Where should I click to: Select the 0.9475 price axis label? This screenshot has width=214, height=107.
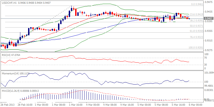coord(208,2)
